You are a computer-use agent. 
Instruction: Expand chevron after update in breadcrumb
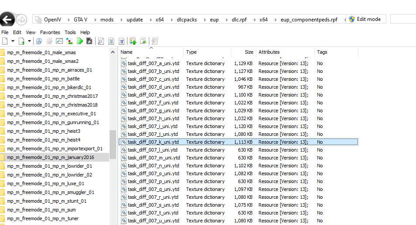(x=151, y=20)
